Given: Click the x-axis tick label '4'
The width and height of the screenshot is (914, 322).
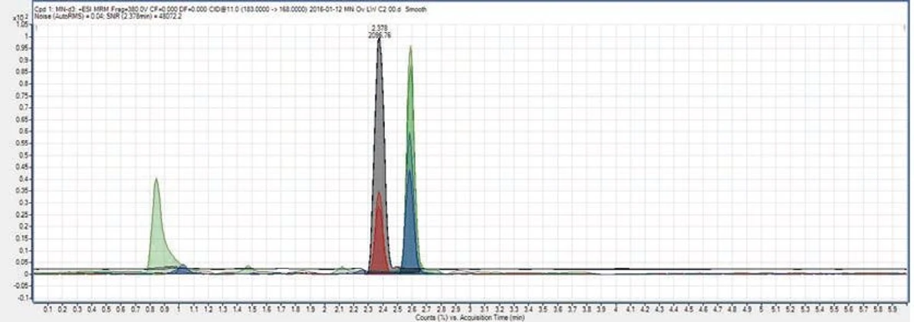Looking at the screenshot, I should (616, 310).
